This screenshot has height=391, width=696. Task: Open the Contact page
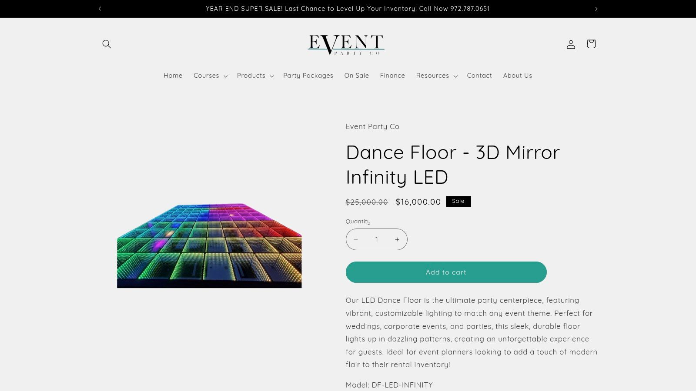point(479,76)
